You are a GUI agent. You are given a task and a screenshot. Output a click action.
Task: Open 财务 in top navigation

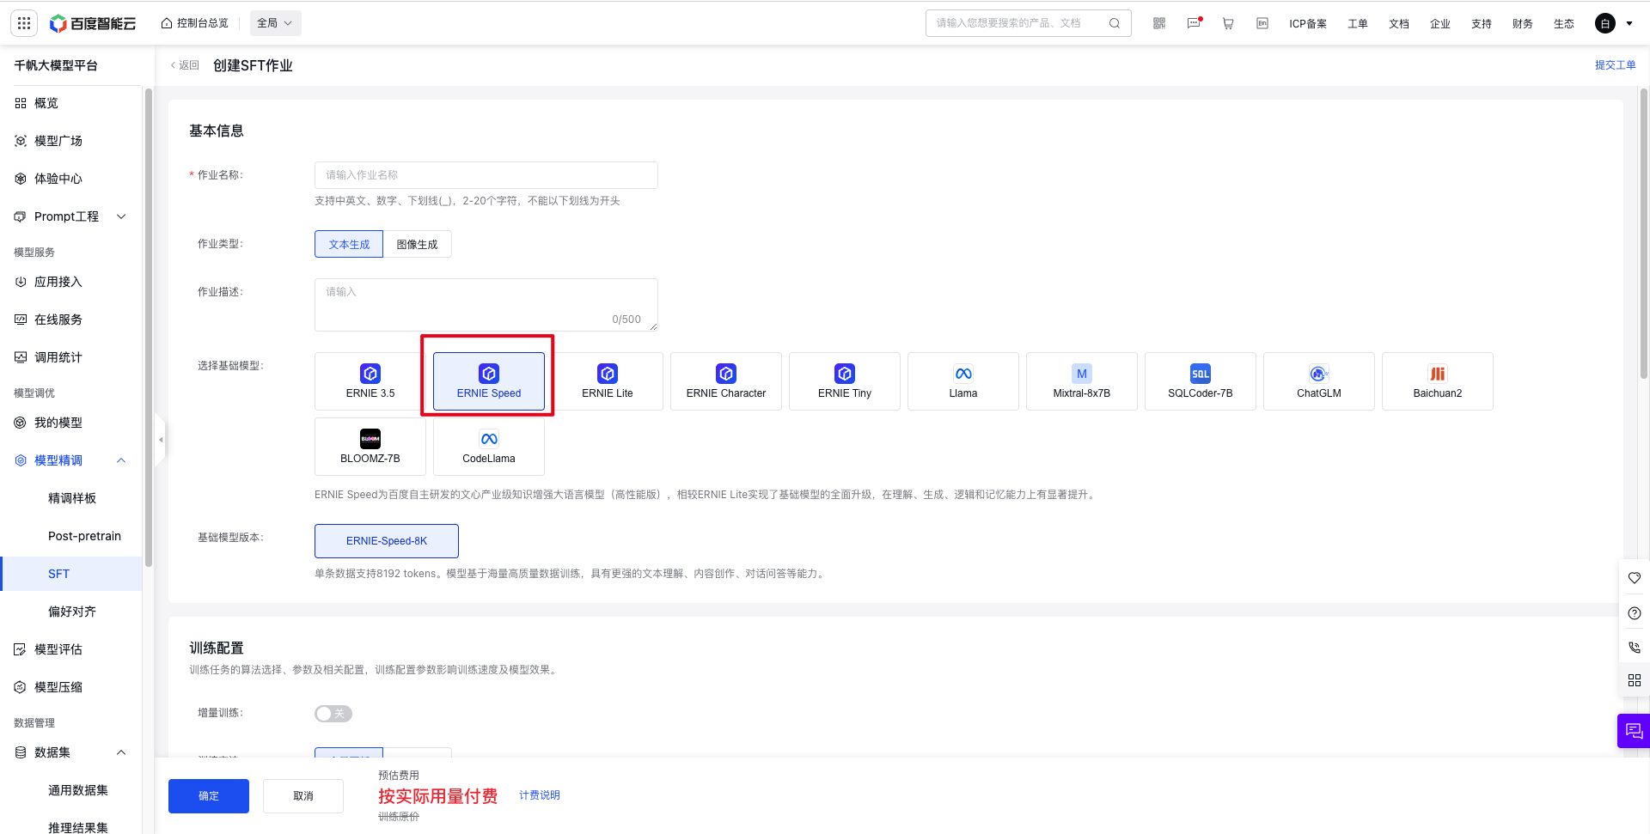tap(1523, 24)
